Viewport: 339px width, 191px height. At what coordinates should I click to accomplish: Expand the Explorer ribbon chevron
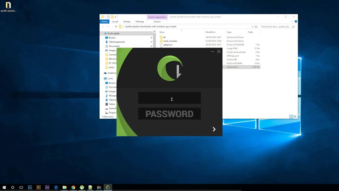[x=292, y=21]
